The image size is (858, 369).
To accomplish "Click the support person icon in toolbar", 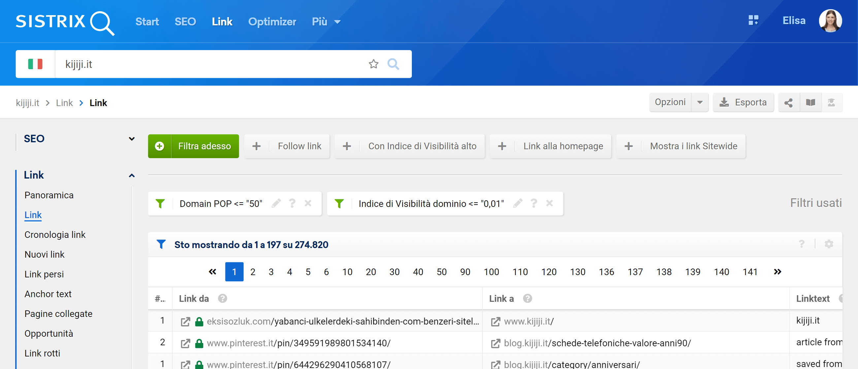I will click(x=831, y=102).
